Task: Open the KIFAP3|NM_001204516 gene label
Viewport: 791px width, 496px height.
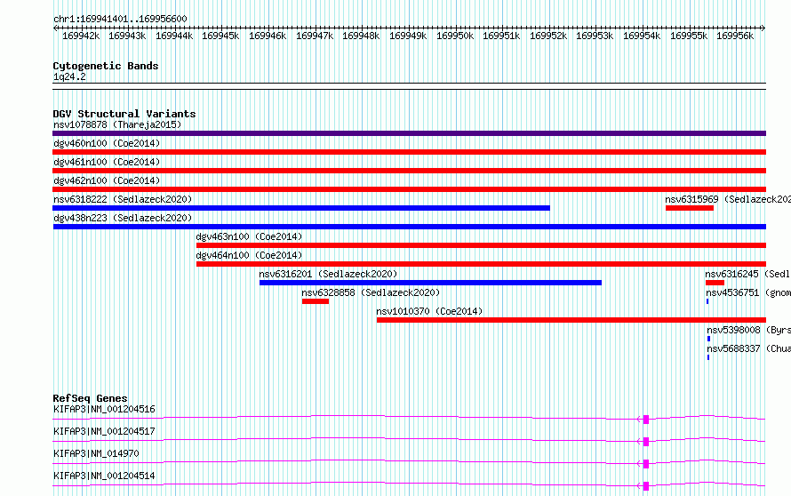Action: pyautogui.click(x=104, y=409)
